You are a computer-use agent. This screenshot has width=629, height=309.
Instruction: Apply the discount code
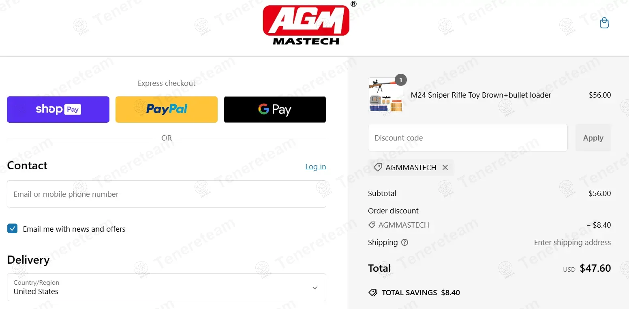tap(593, 138)
